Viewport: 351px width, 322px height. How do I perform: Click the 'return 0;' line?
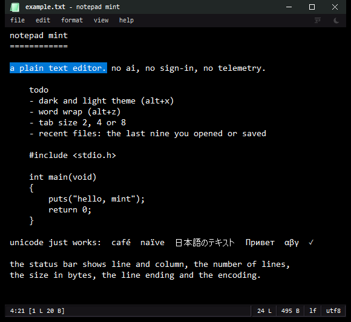coord(70,210)
